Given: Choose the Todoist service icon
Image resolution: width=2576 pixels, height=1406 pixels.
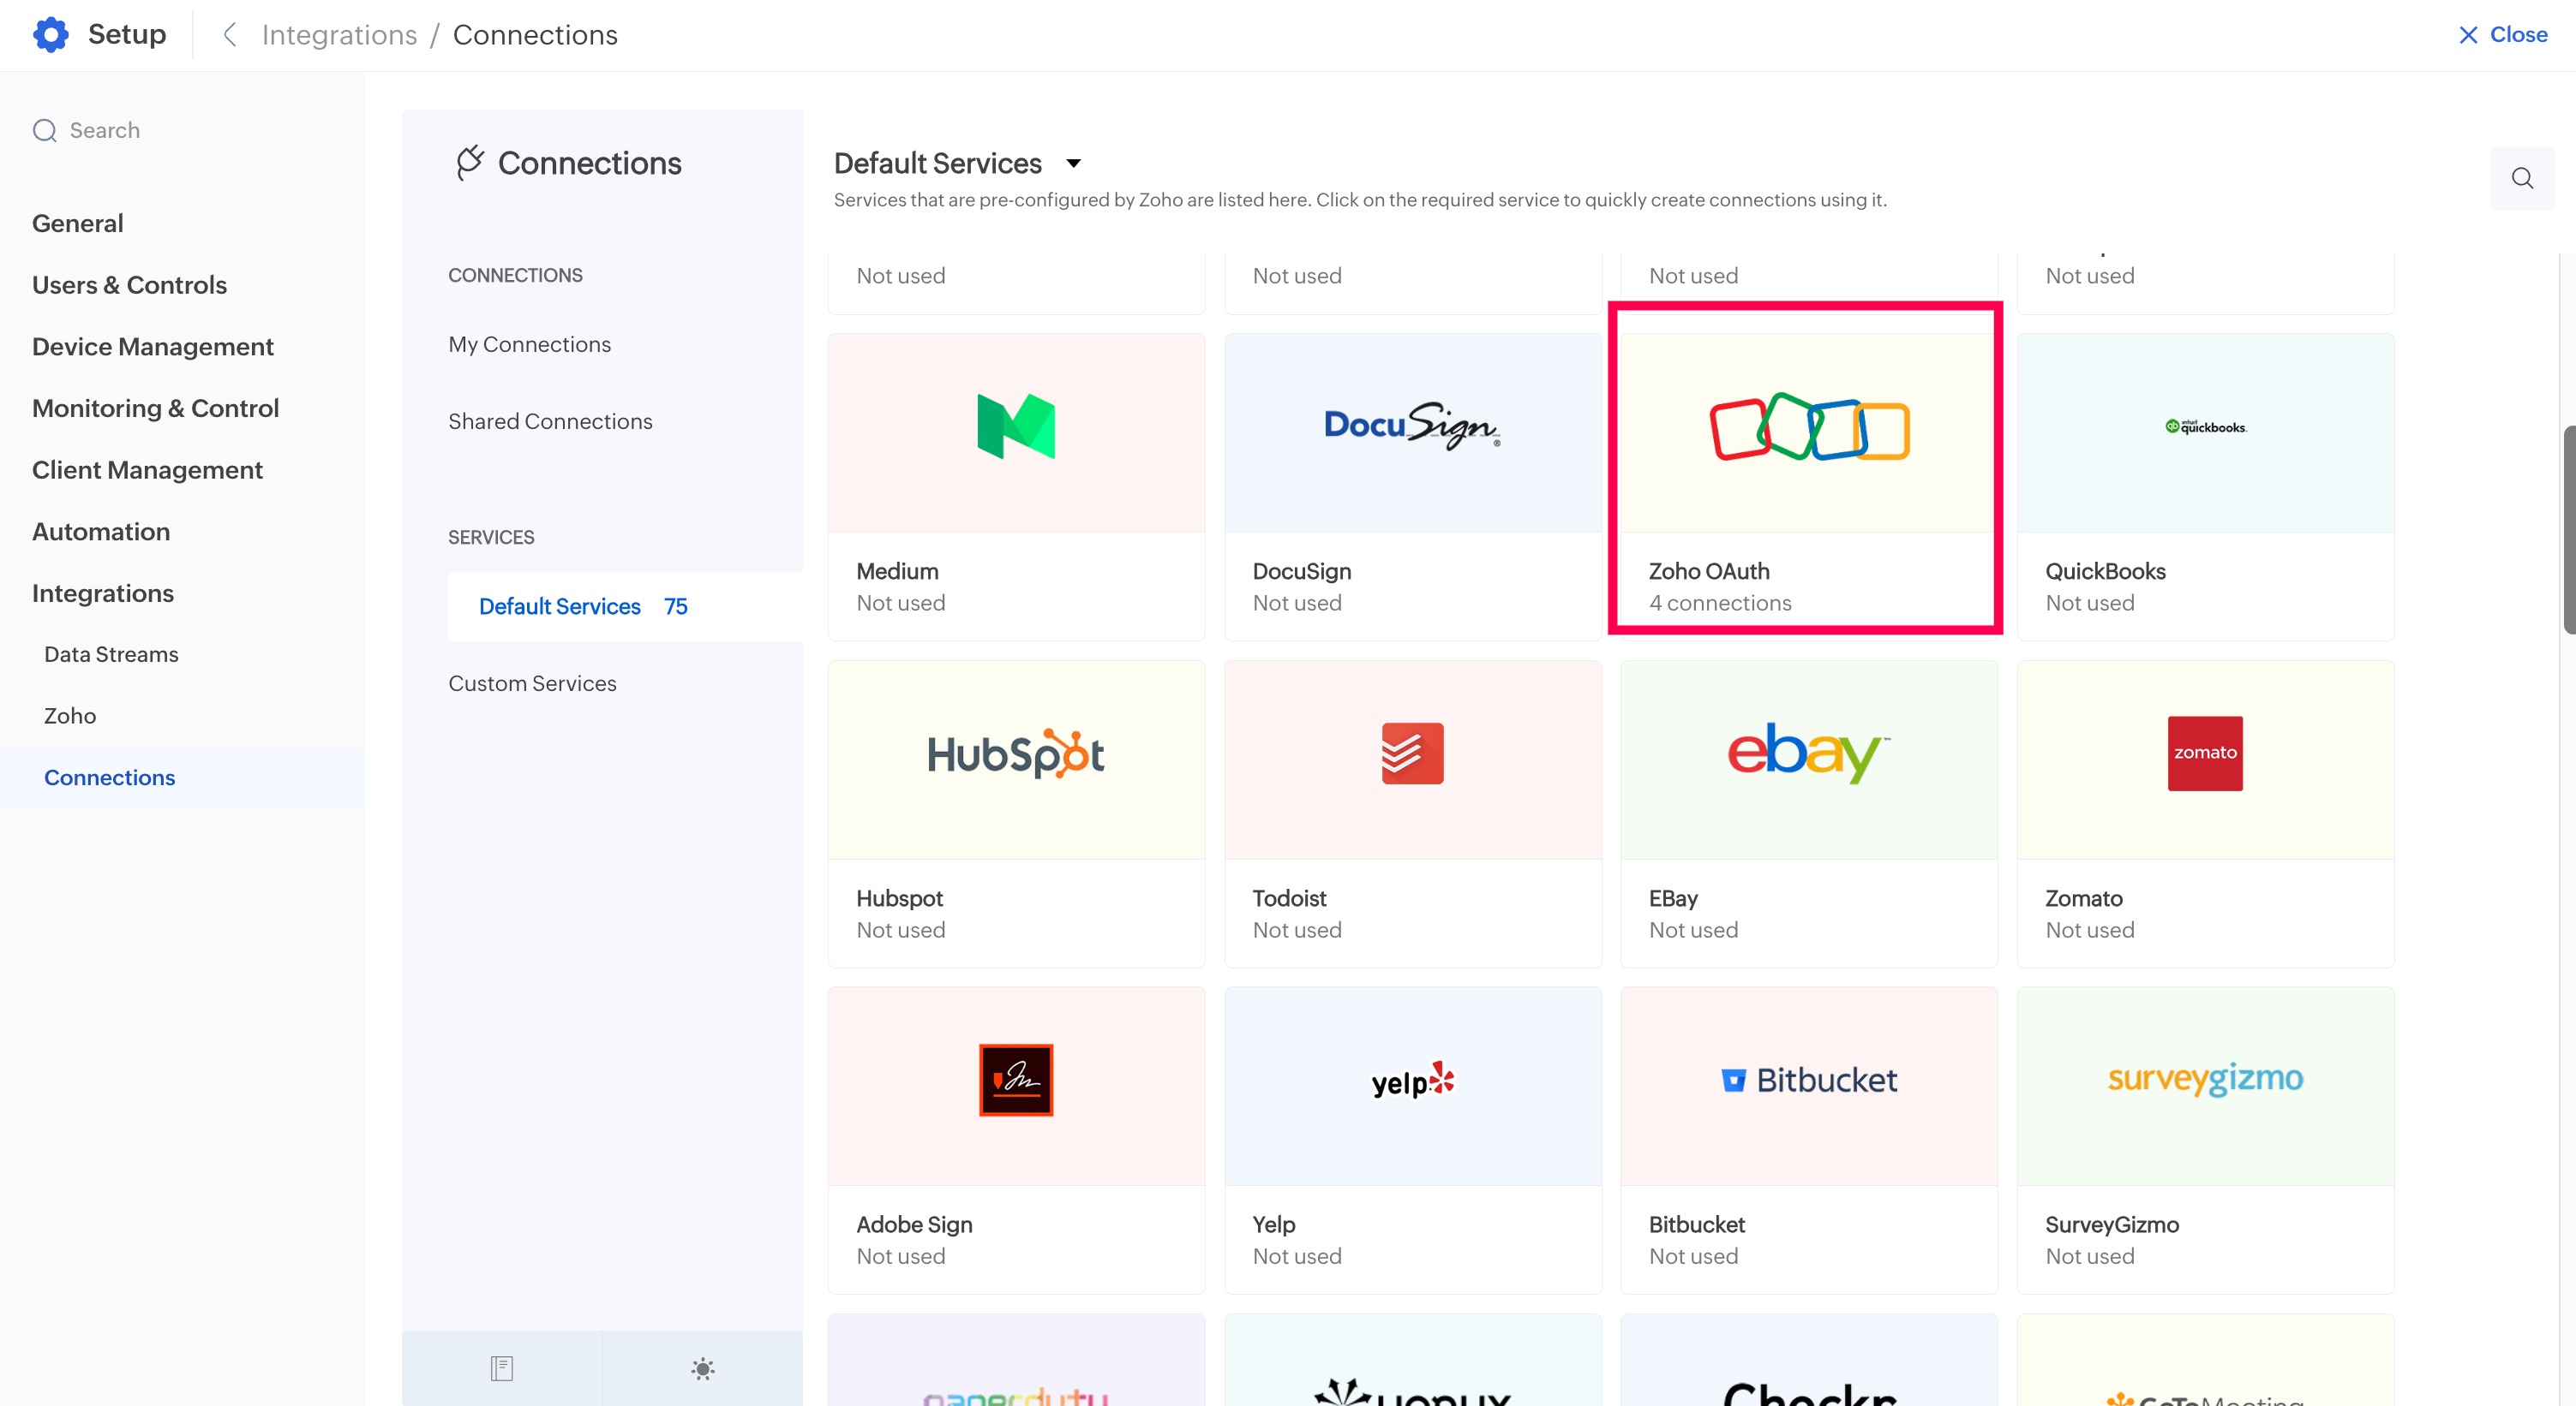Looking at the screenshot, I should [x=1412, y=754].
